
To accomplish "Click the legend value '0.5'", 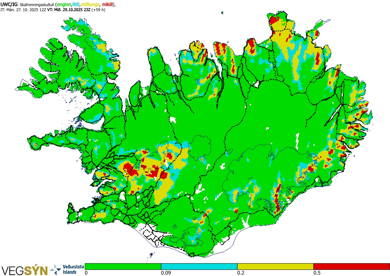I will point(317,273).
